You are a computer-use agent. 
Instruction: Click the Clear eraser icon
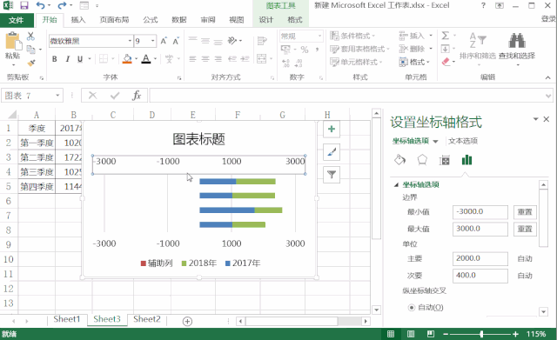[x=446, y=62]
